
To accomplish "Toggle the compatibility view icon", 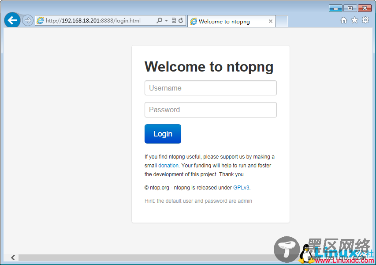I will click(174, 20).
